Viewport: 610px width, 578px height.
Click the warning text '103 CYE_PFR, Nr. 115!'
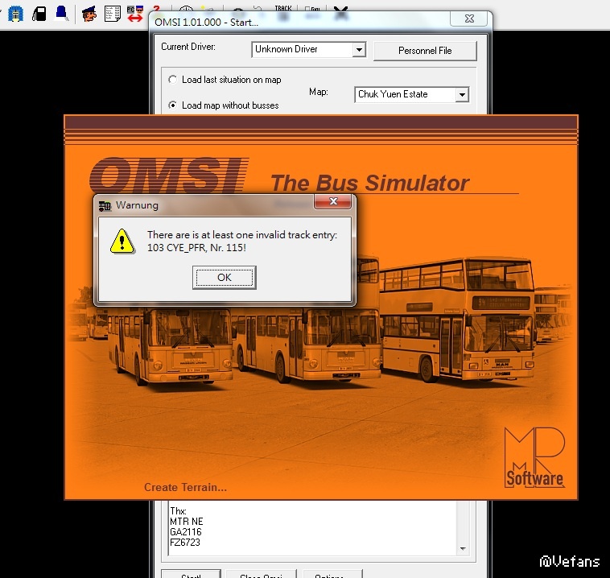click(196, 248)
